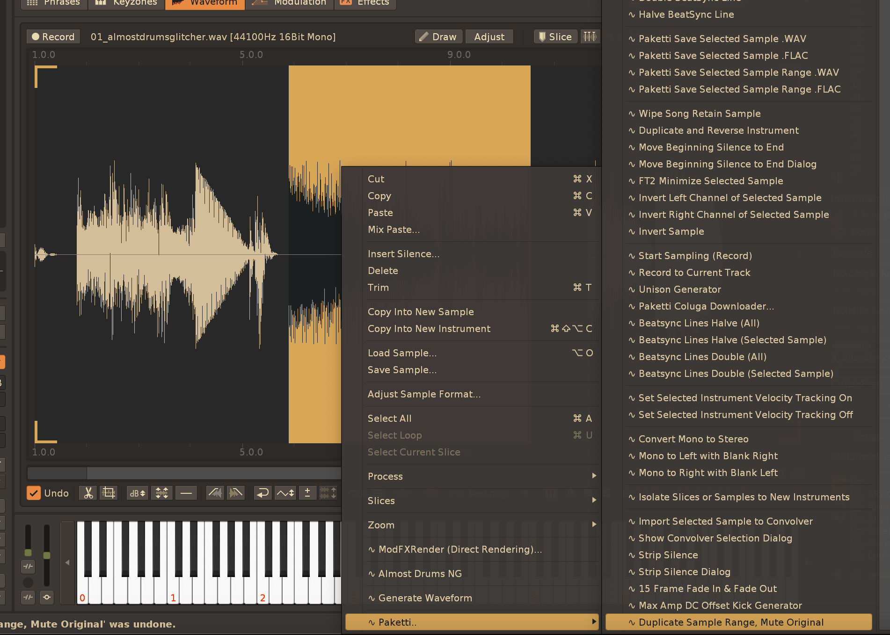Apply fade out with the ramp-down icon
The height and width of the screenshot is (635, 890).
(x=236, y=493)
